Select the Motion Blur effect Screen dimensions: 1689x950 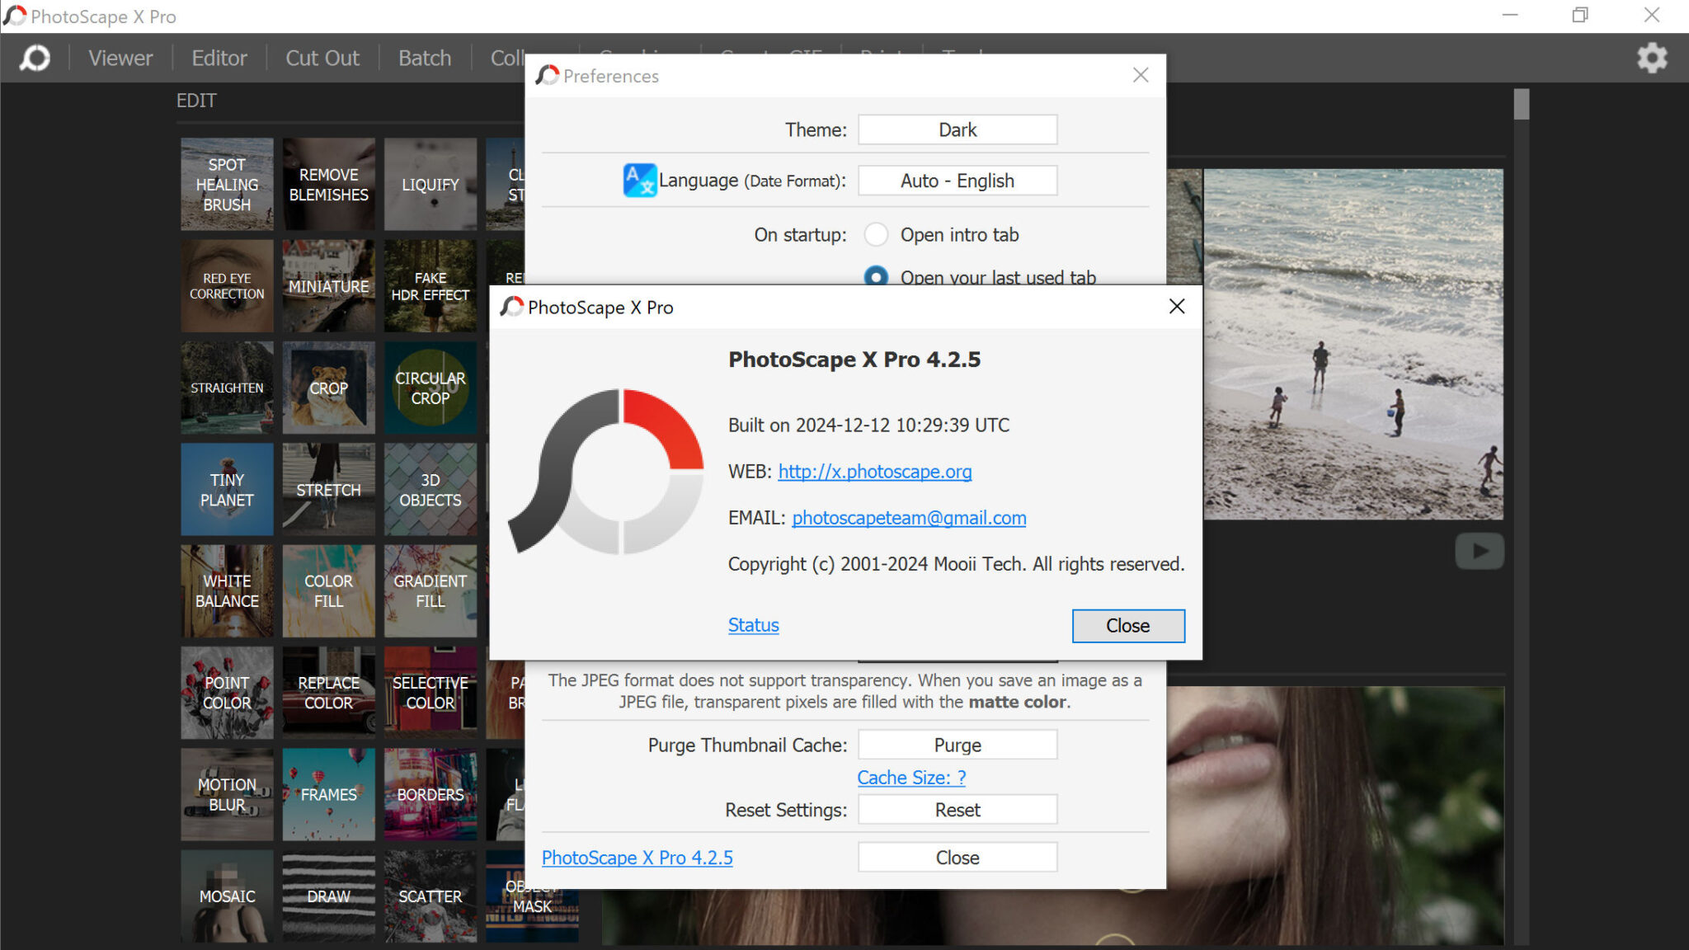point(226,794)
